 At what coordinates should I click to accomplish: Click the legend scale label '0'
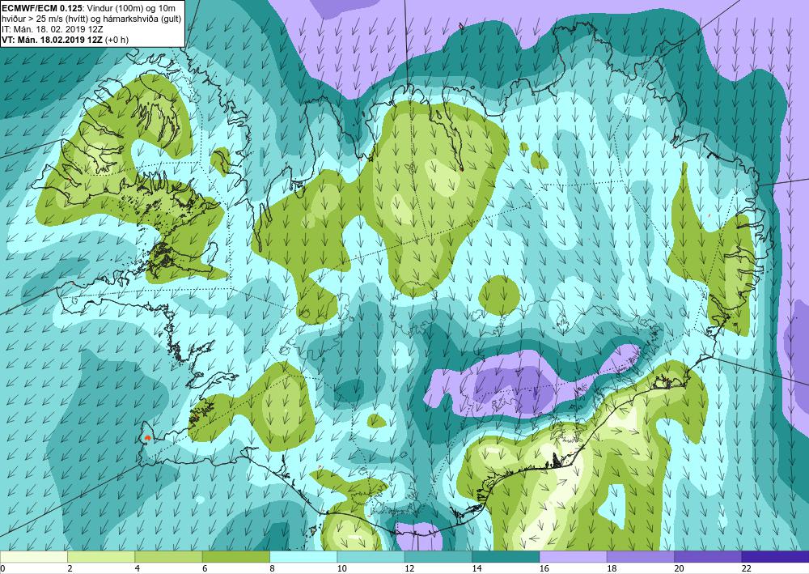click(x=2, y=568)
